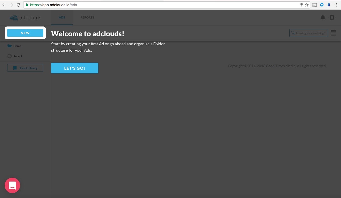Bookmark this page with the star
This screenshot has width=341, height=198.
(x=307, y=5)
